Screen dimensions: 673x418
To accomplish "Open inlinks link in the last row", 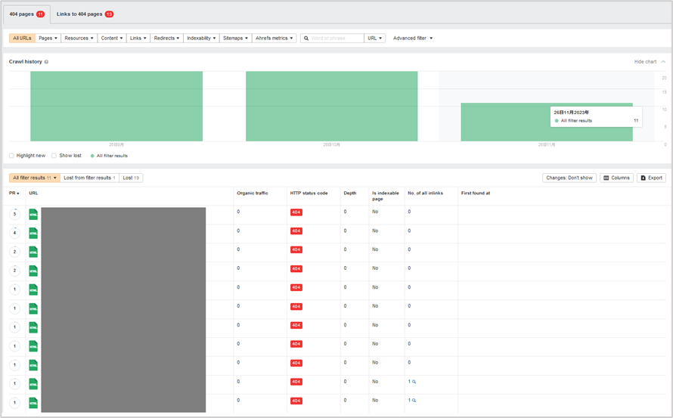I will [411, 401].
